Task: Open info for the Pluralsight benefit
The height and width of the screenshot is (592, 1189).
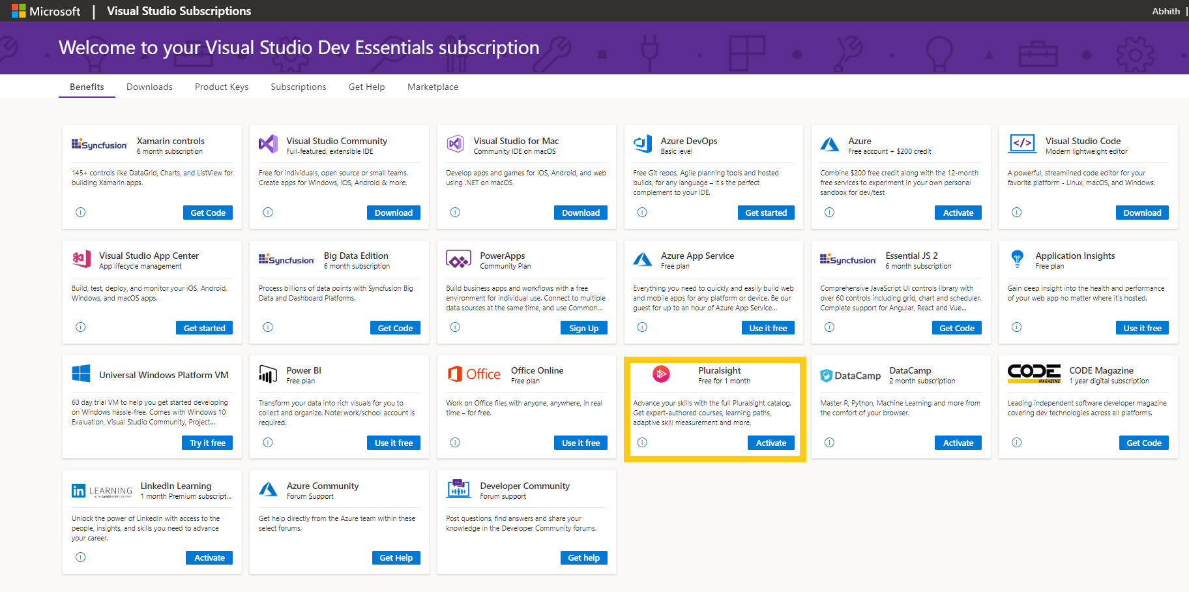Action: 642,443
